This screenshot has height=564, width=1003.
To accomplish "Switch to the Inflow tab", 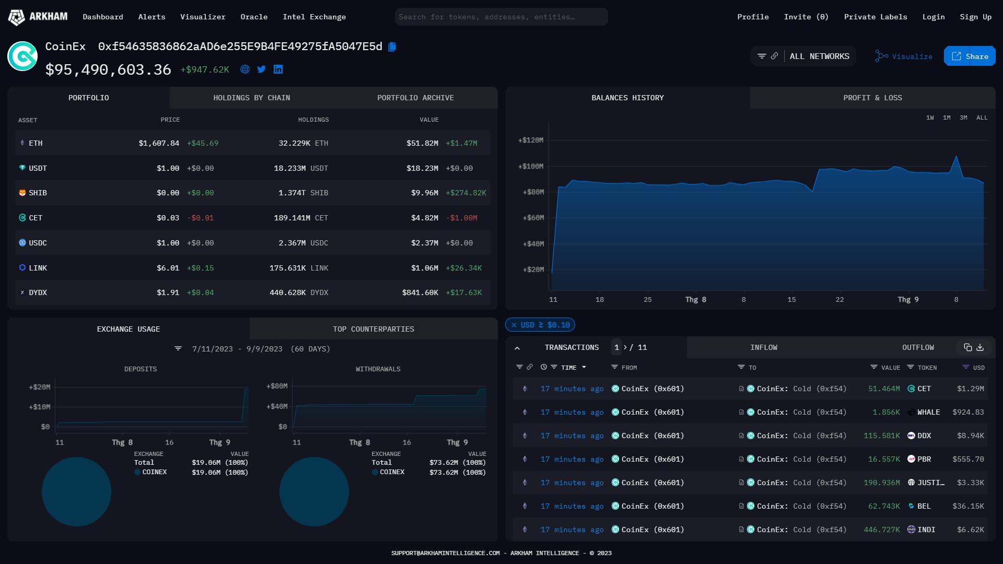I will pos(764,348).
